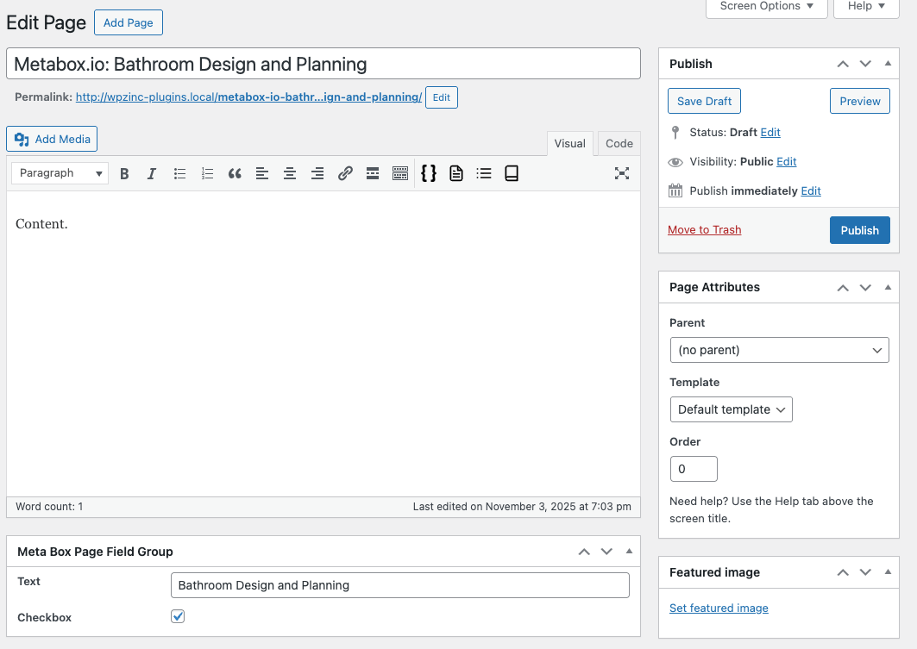Toggle bold formatting in the editor

124,173
